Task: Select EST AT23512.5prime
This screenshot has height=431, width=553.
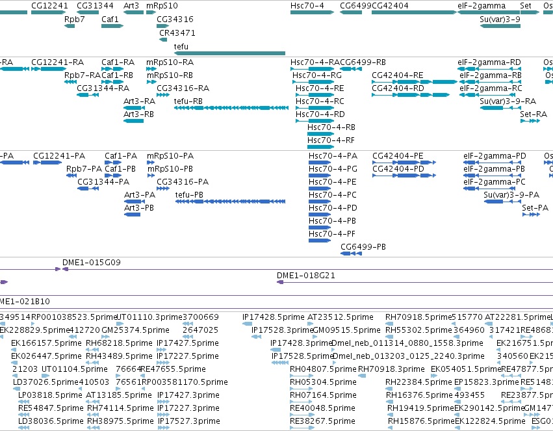Action: pos(309,324)
